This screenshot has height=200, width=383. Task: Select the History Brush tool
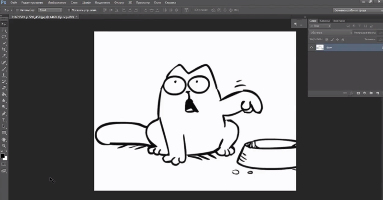(4, 82)
